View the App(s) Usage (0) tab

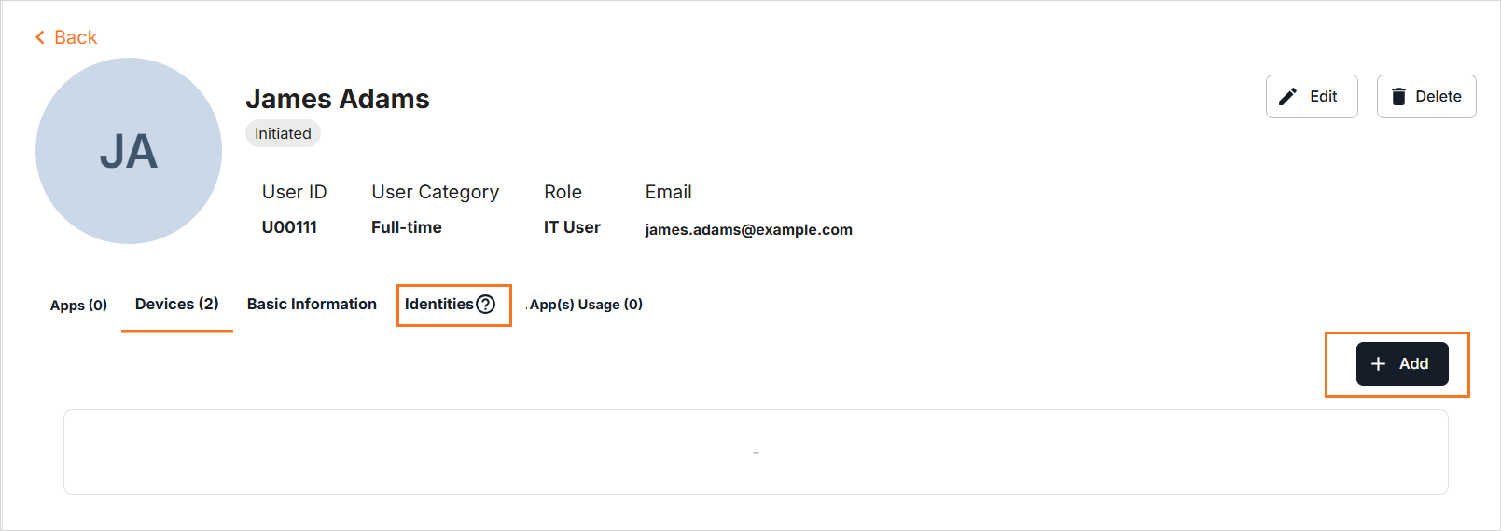coord(586,305)
